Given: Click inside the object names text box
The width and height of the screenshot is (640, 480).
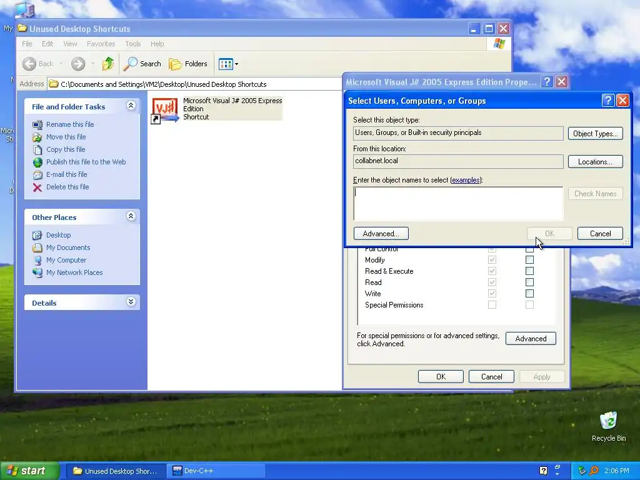Looking at the screenshot, I should pyautogui.click(x=458, y=204).
